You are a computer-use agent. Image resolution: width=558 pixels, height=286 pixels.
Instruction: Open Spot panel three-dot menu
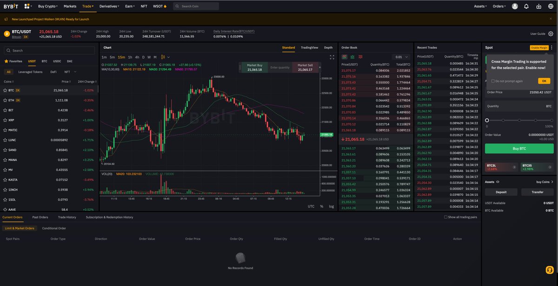coord(551,47)
